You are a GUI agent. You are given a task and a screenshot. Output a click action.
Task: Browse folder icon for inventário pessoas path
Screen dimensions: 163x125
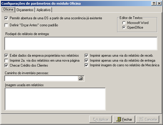(81, 78)
